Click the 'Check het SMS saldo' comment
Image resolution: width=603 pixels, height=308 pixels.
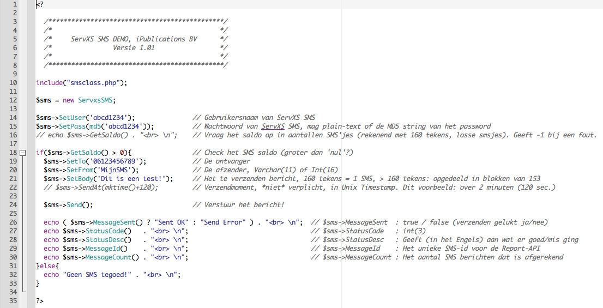click(x=273, y=153)
